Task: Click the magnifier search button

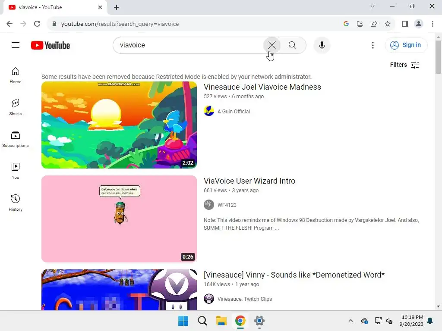Action: [x=293, y=45]
